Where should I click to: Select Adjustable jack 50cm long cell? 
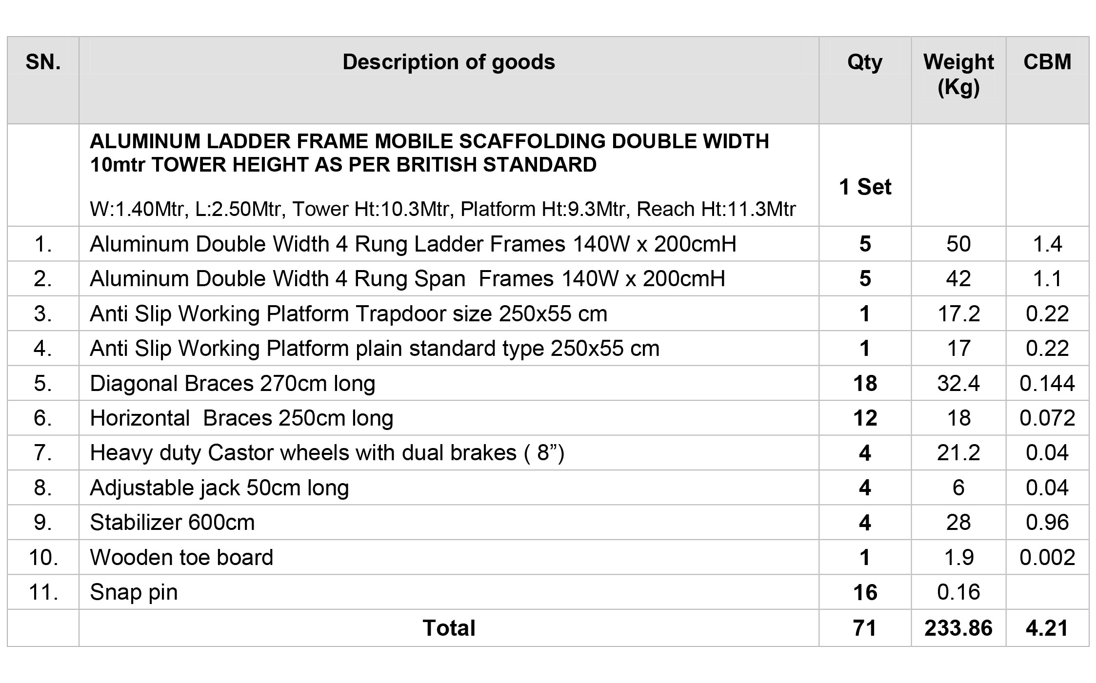449,488
